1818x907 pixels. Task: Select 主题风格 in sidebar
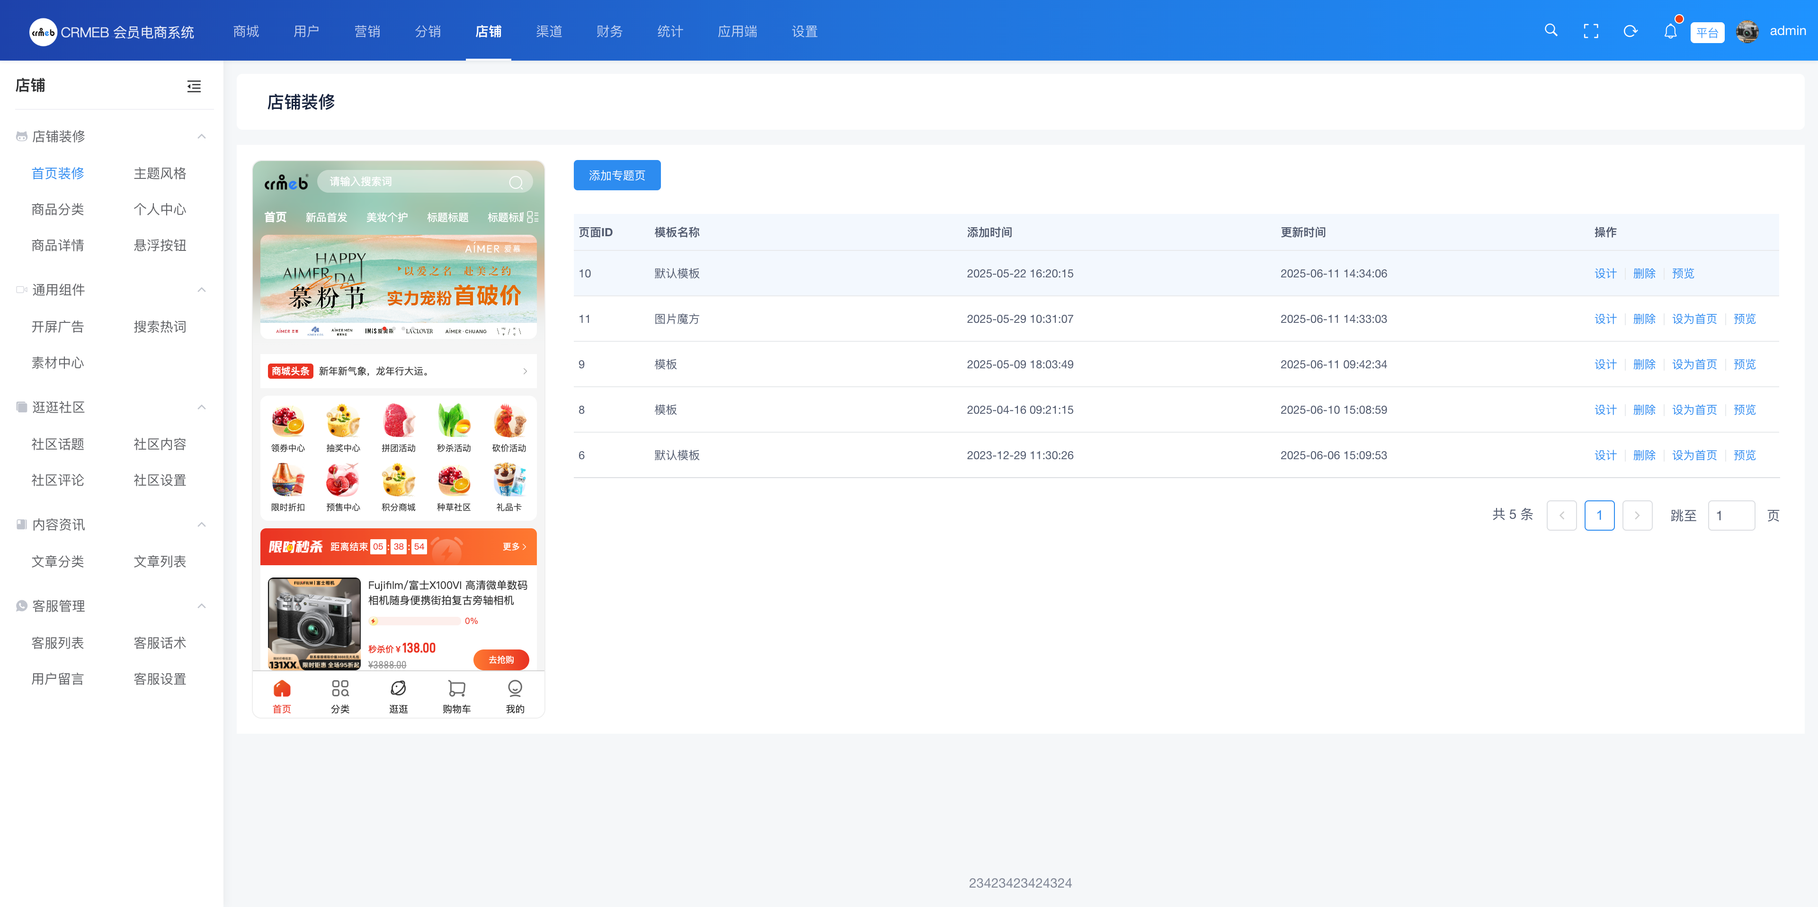coord(160,173)
